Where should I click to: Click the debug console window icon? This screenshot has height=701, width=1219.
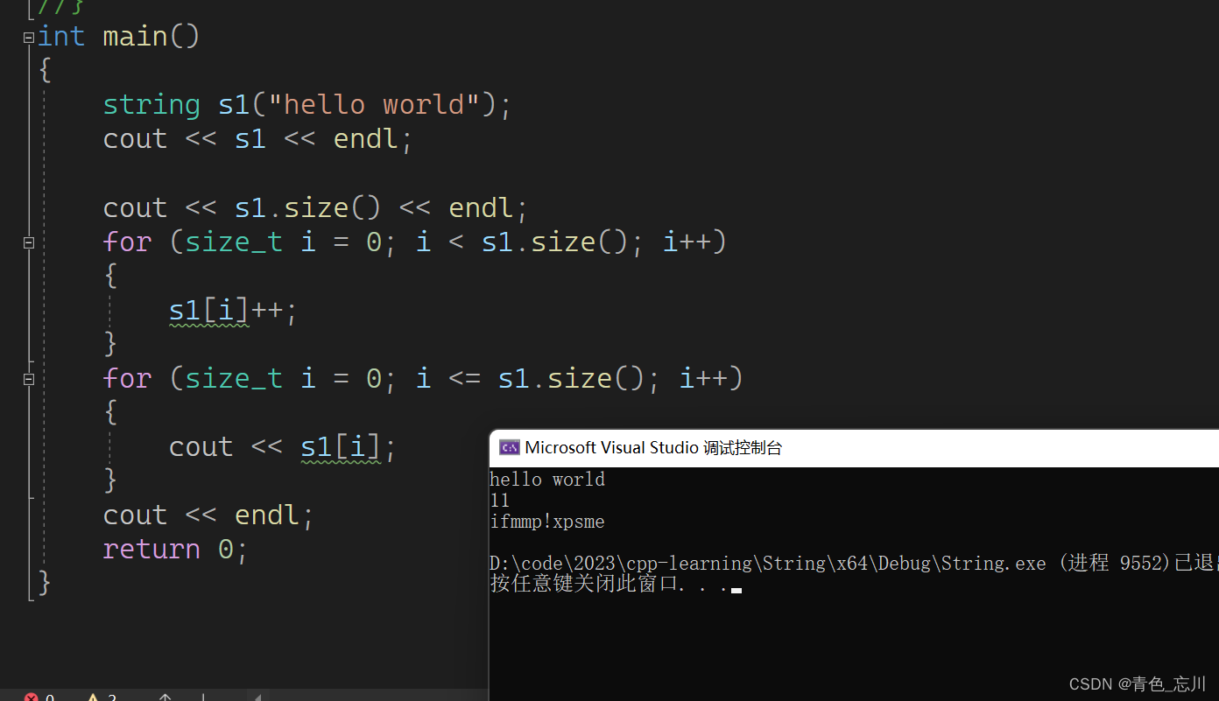(x=509, y=448)
